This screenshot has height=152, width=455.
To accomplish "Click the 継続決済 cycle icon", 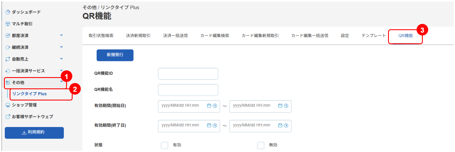I will (x=8, y=48).
